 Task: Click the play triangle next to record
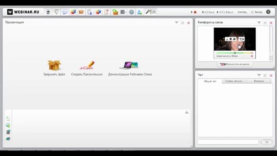(192, 12)
